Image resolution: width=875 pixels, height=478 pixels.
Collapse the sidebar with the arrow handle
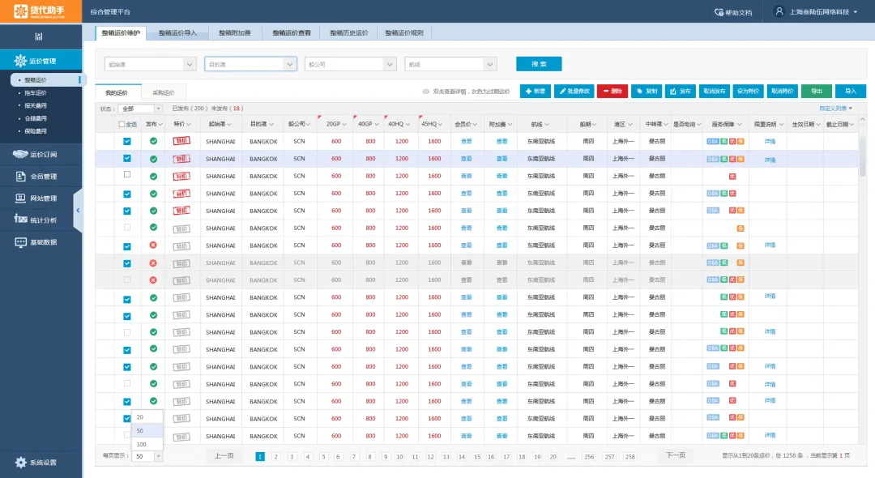point(78,211)
